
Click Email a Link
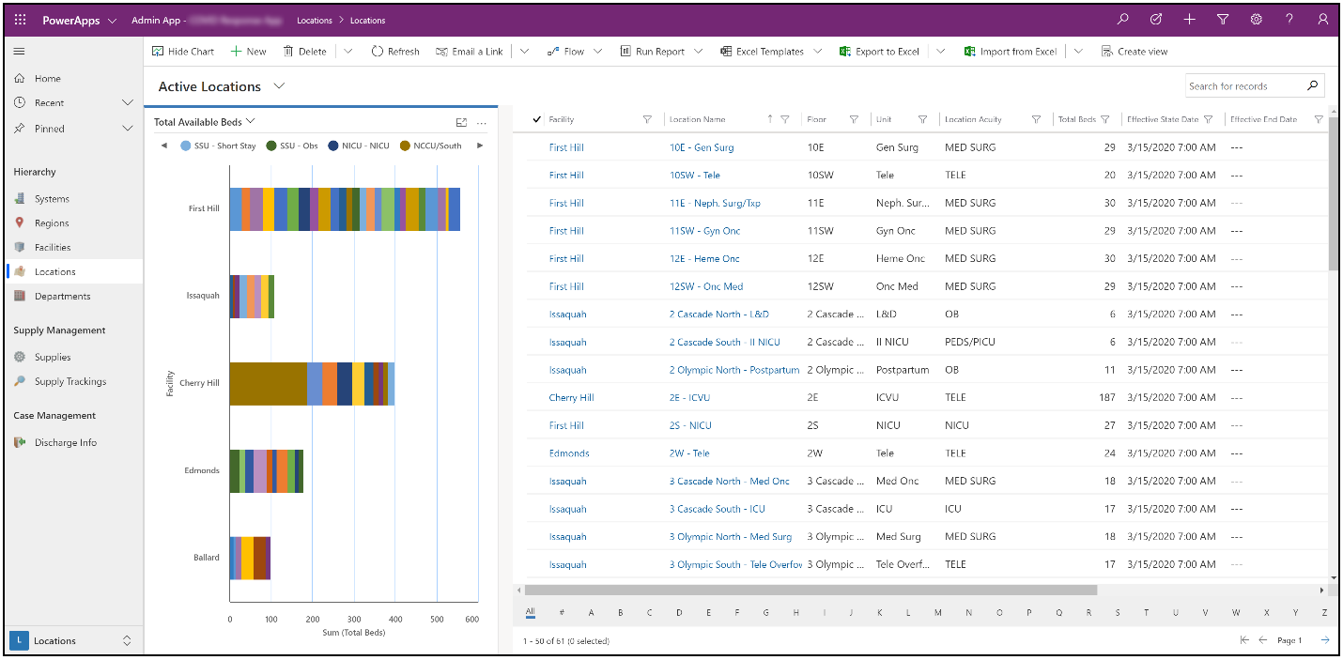[x=470, y=52]
